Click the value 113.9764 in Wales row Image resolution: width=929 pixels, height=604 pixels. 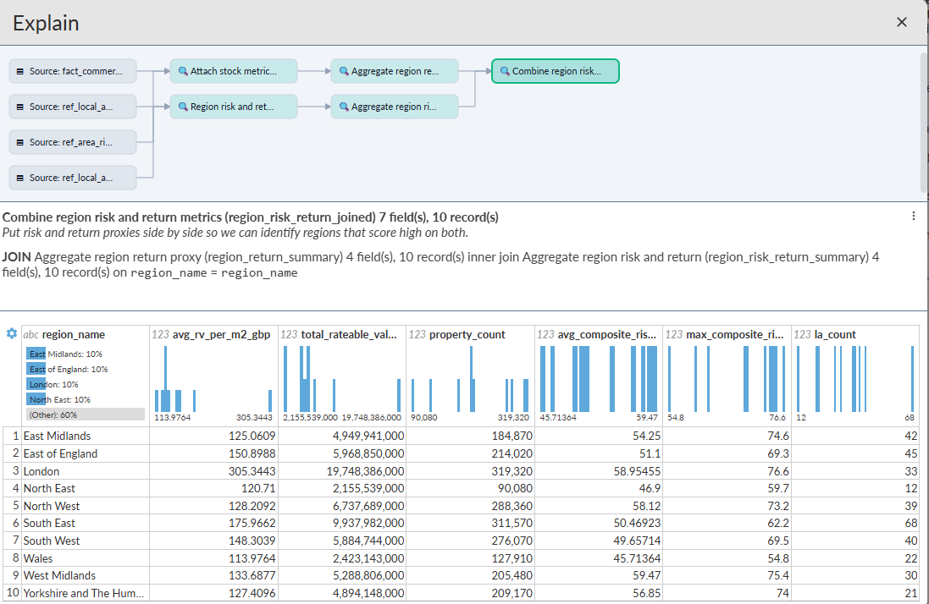213,558
